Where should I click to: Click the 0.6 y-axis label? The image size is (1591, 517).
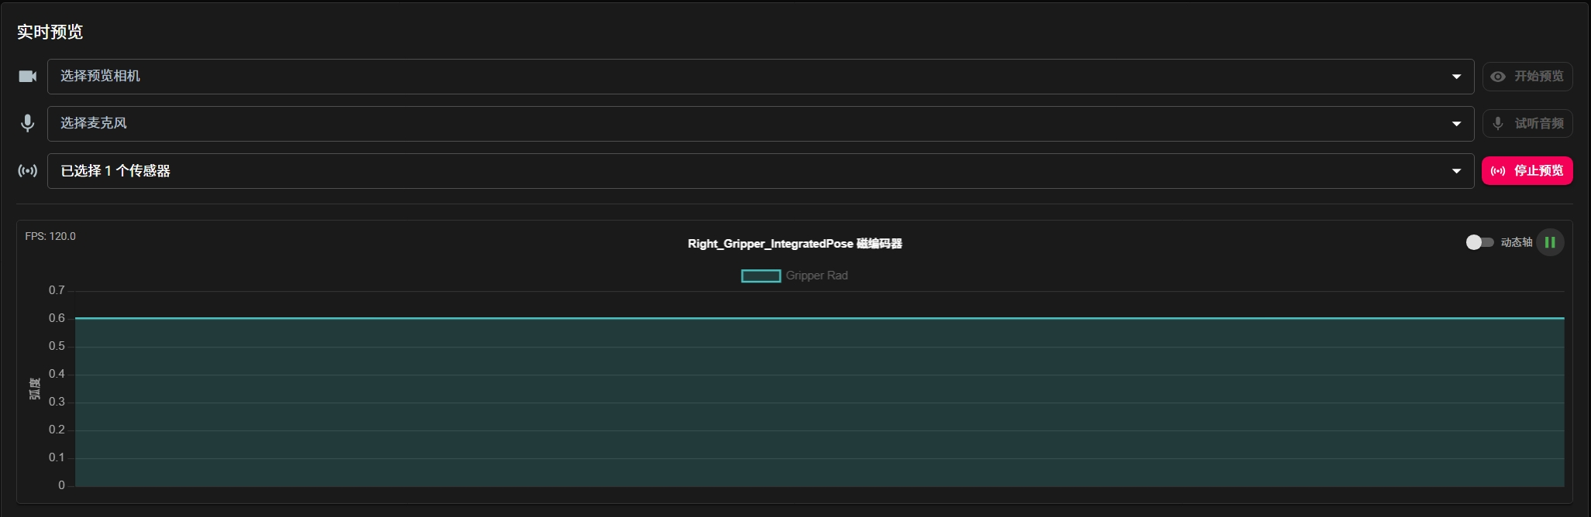pos(57,318)
